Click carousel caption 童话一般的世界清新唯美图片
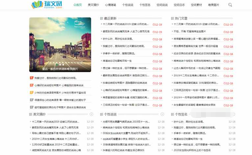The width and height of the screenshot is (252, 155). (60, 69)
